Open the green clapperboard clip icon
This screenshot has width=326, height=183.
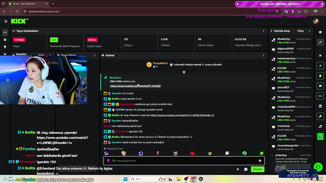coord(320,136)
